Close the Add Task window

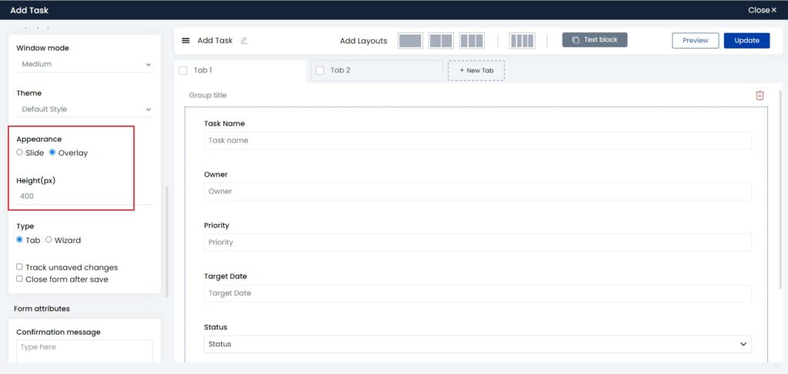763,10
